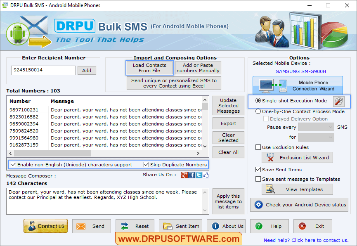
Task: Select row with number 9162873159
Action: coord(105,145)
